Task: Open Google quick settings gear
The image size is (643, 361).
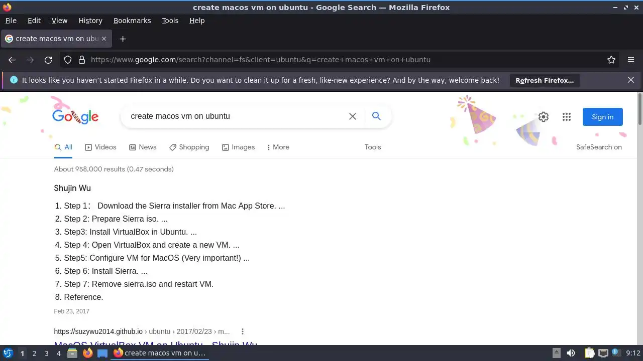Action: [544, 117]
